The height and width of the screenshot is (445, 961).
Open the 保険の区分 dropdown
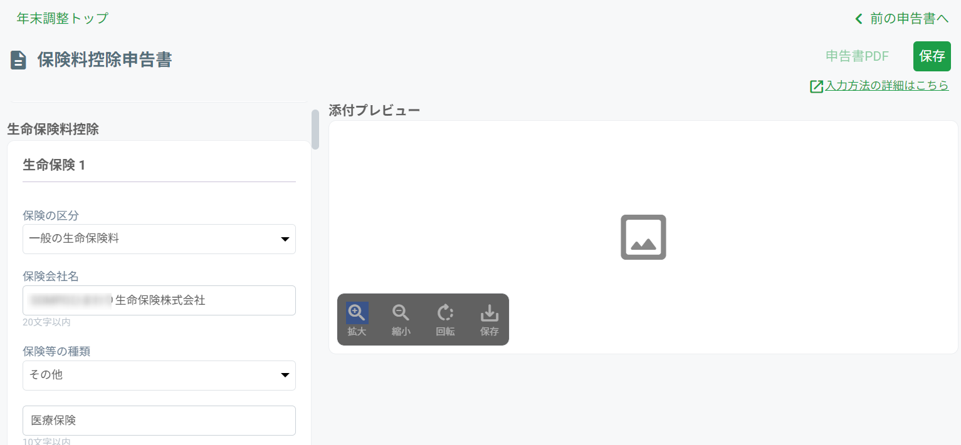click(159, 239)
